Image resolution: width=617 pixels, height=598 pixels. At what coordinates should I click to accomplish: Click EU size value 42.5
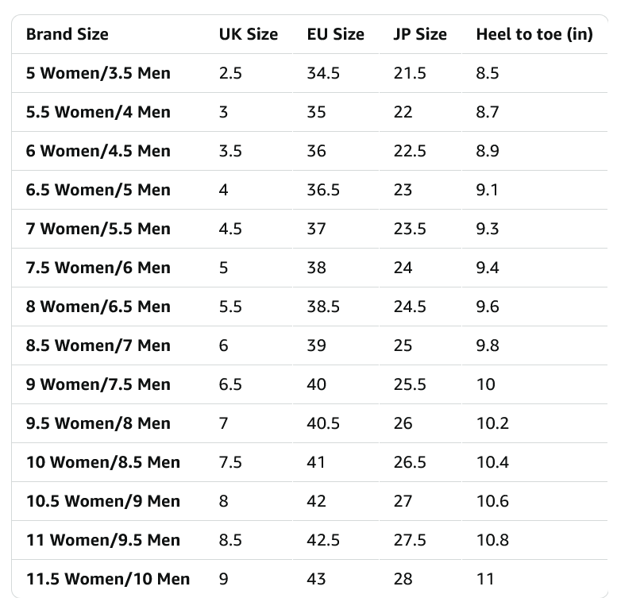(323, 540)
